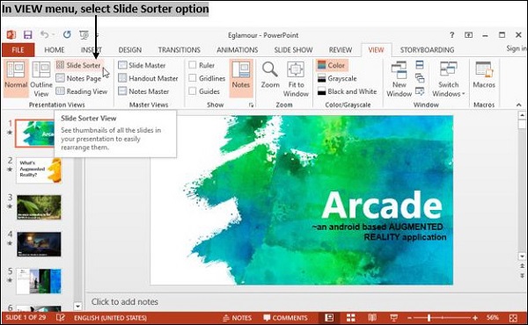Collapse the ribbon with the chevron
This screenshot has height=325, width=528.
519,105
